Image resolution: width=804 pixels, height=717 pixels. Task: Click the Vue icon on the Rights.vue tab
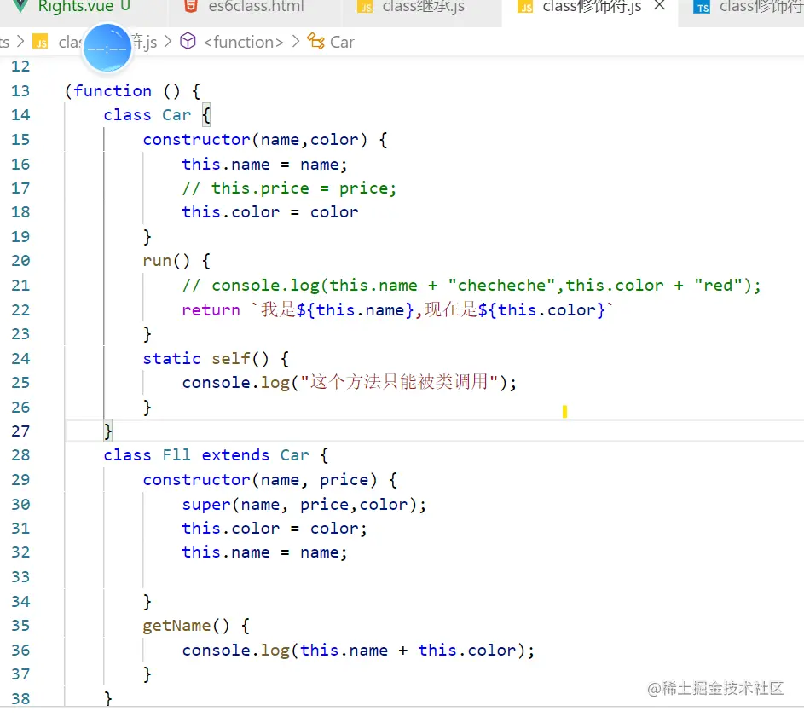(x=19, y=7)
